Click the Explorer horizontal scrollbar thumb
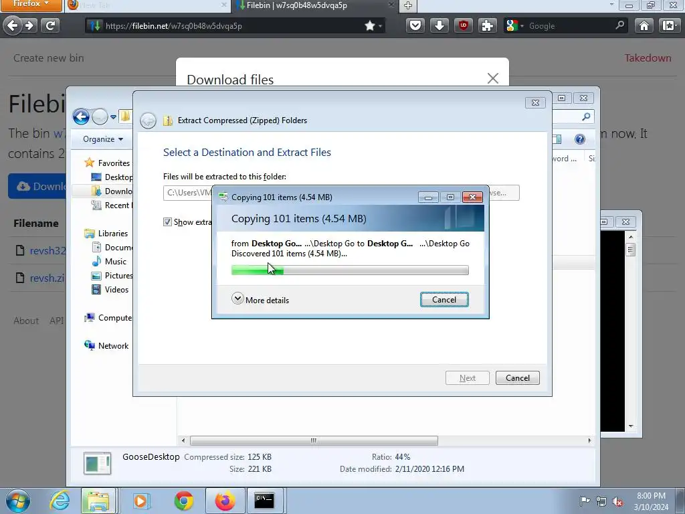The height and width of the screenshot is (514, 685). [314, 440]
